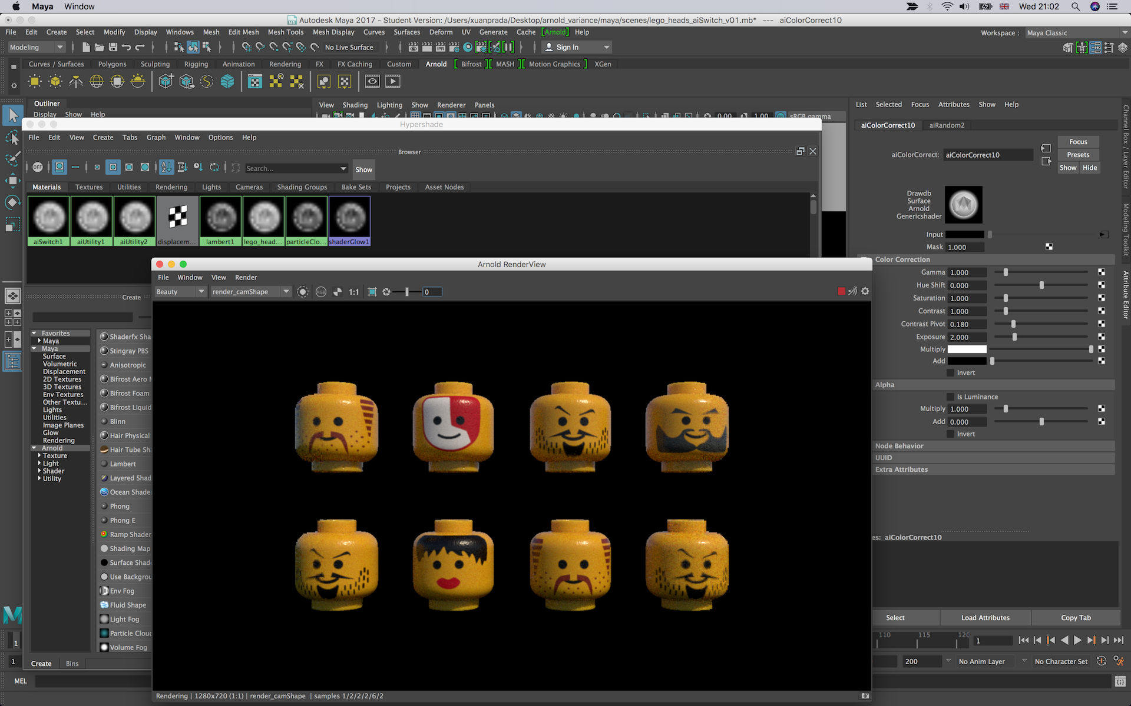The height and width of the screenshot is (706, 1131).
Task: Click the Sign In button
Action: [576, 47]
